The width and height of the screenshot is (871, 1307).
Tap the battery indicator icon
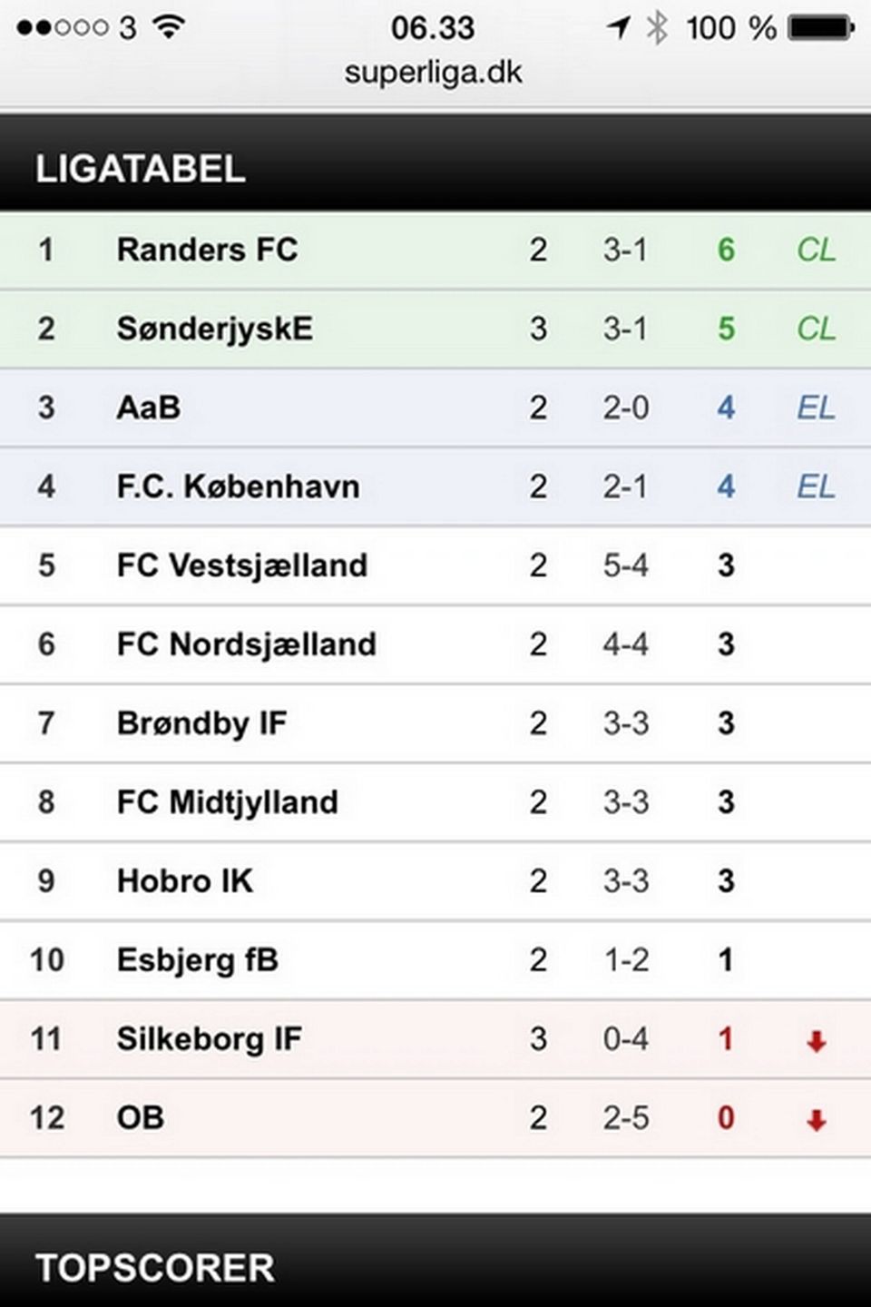pos(821,27)
